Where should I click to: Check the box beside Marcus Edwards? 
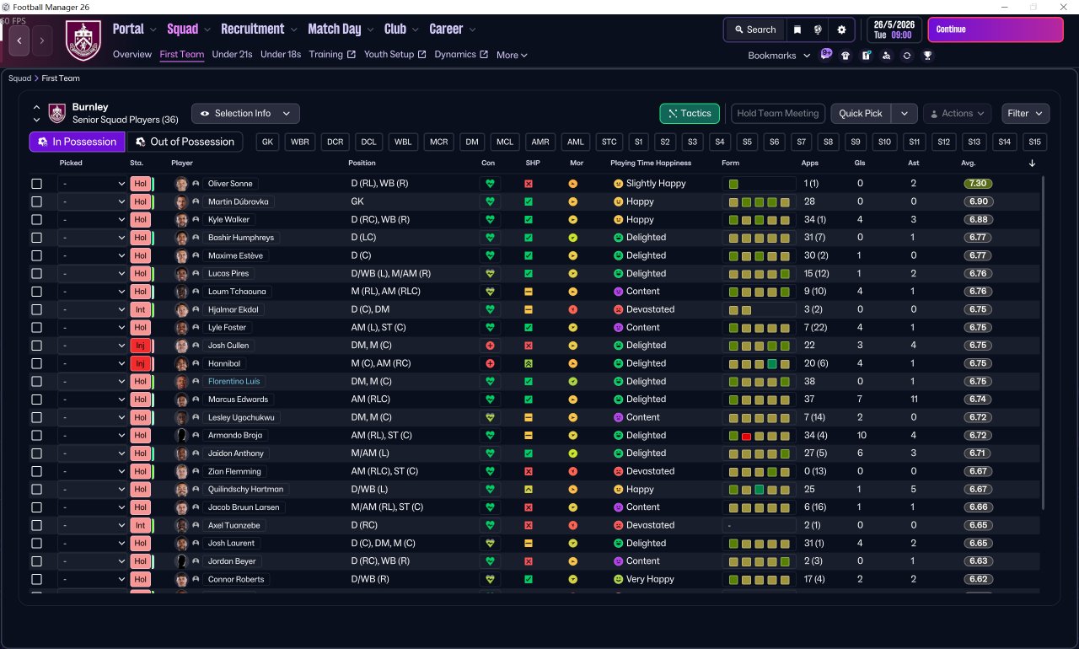coord(36,400)
